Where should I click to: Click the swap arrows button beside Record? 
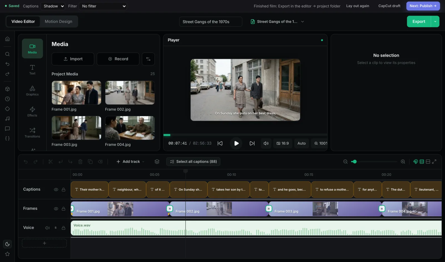click(x=148, y=59)
